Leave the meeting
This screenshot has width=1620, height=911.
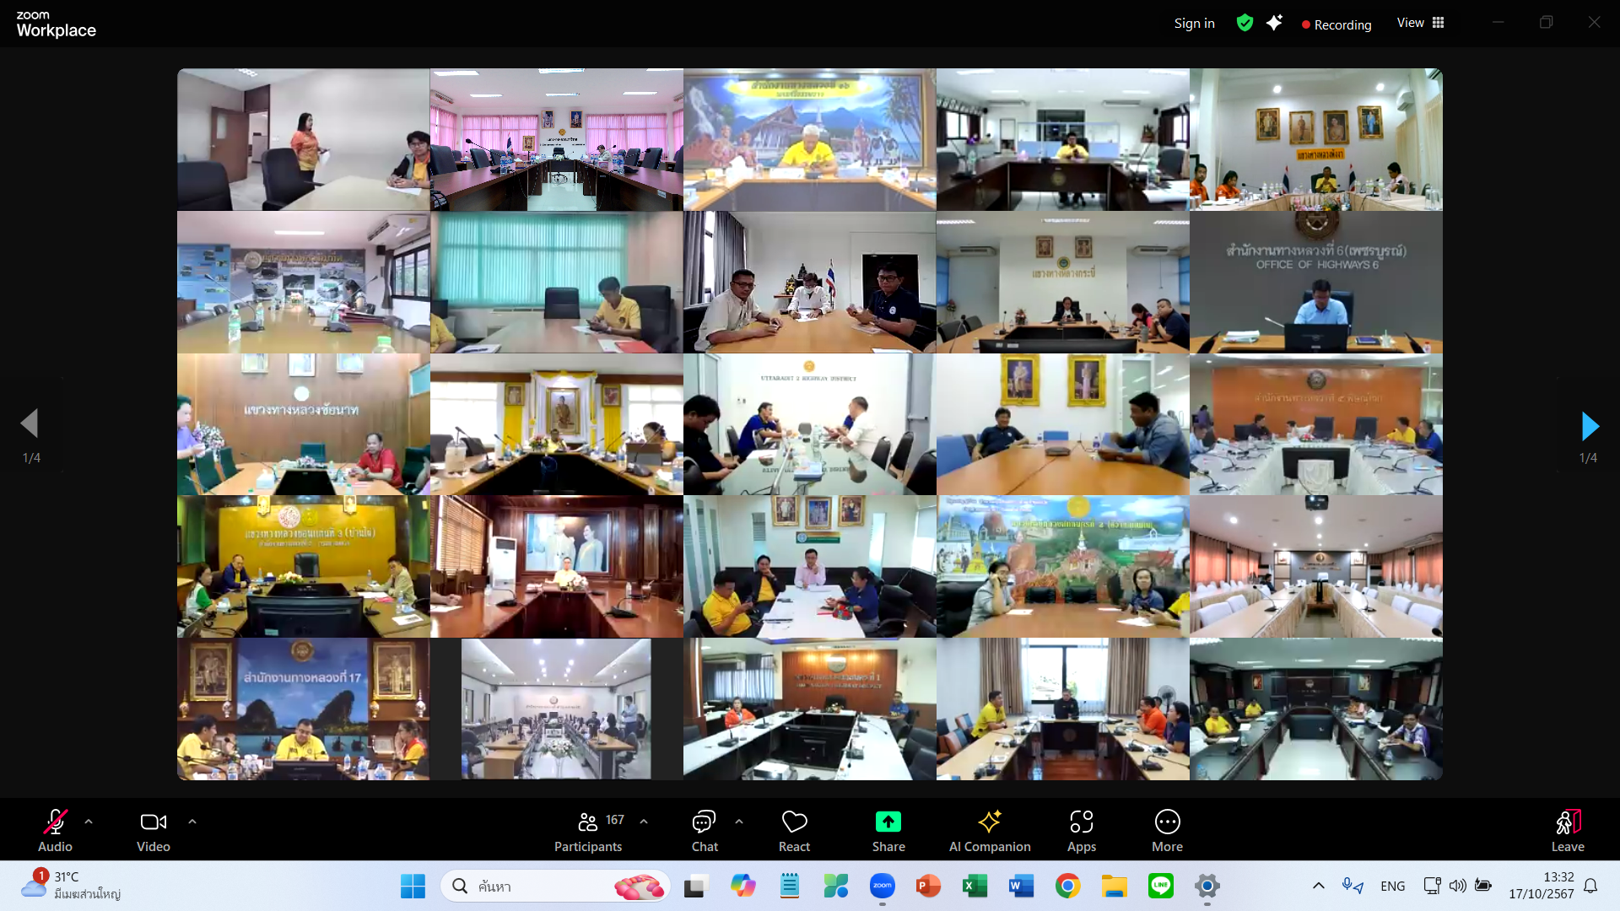point(1567,822)
